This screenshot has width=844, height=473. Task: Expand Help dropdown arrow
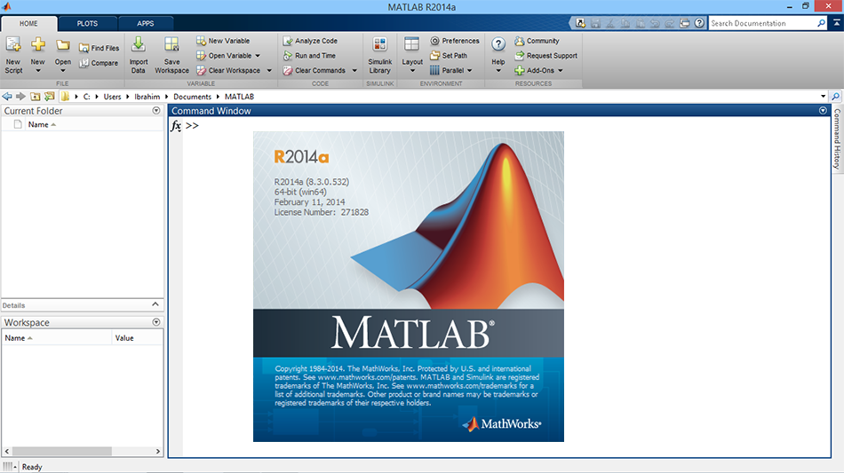coord(498,70)
